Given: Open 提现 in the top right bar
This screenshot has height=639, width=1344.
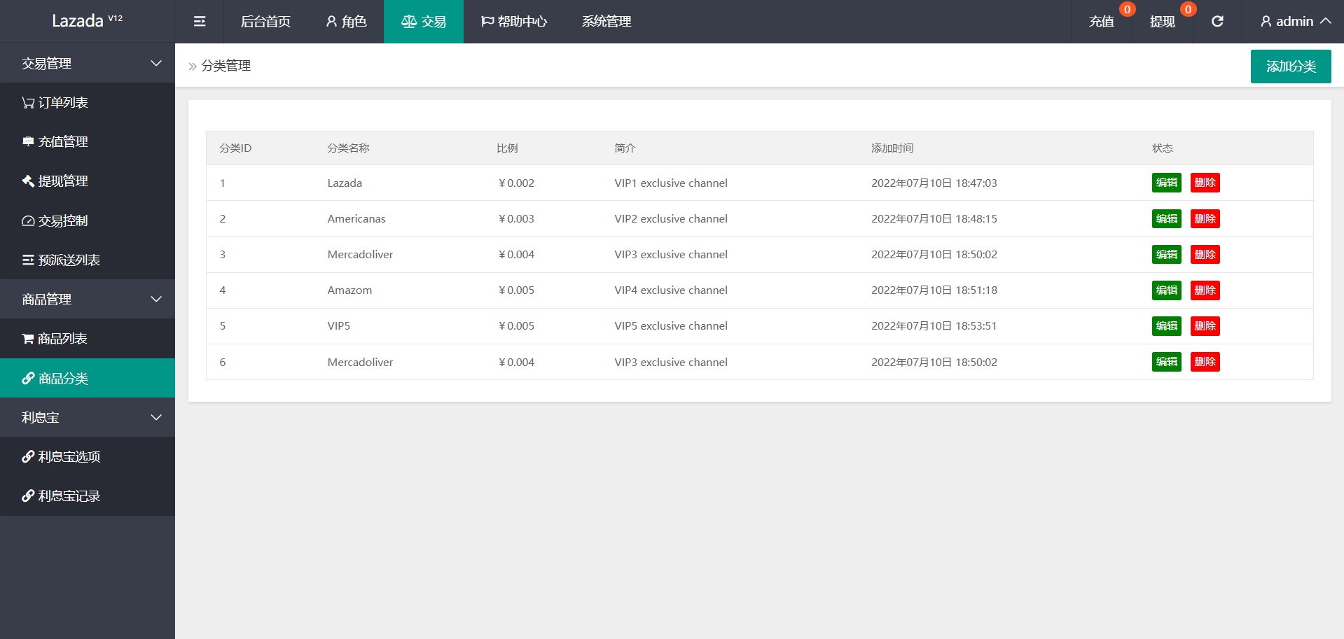Looking at the screenshot, I should [x=1163, y=22].
